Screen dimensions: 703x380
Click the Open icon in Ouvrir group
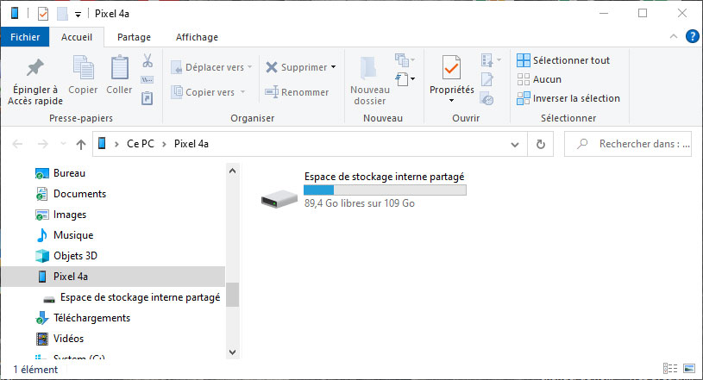(x=486, y=60)
